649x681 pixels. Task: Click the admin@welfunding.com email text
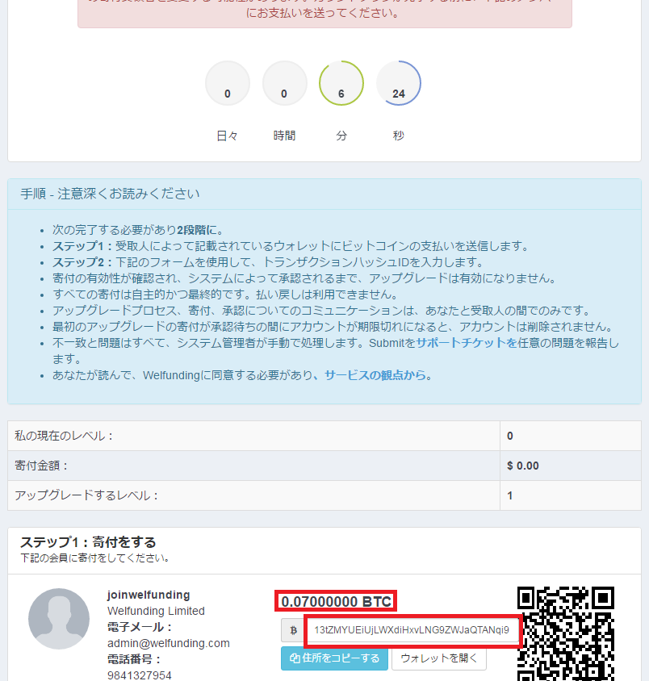[x=169, y=643]
